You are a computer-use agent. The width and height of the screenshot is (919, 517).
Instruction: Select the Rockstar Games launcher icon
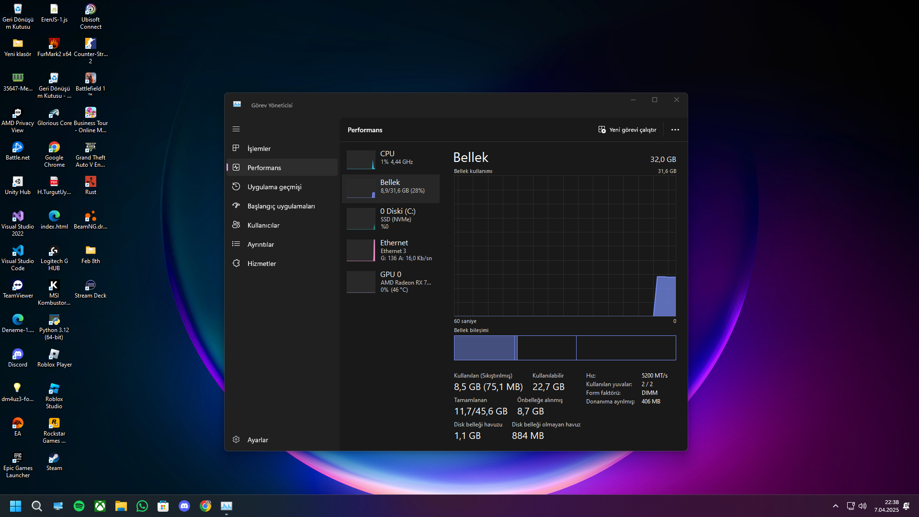(x=54, y=430)
